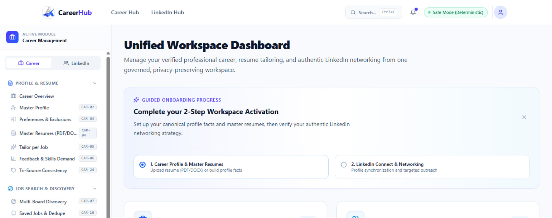This screenshot has width=552, height=218.
Task: Click the Multi-Board Discovery compass icon
Action: pyautogui.click(x=13, y=201)
